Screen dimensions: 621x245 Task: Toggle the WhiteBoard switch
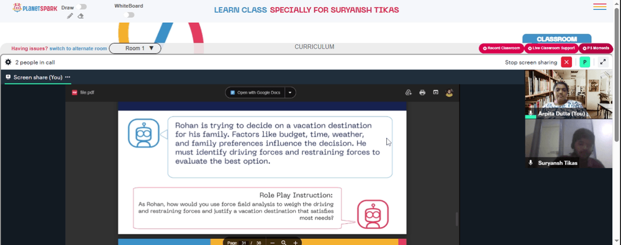[129, 15]
